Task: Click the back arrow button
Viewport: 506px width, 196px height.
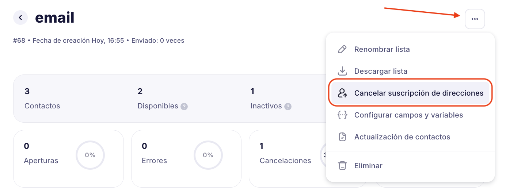Action: pyautogui.click(x=20, y=18)
